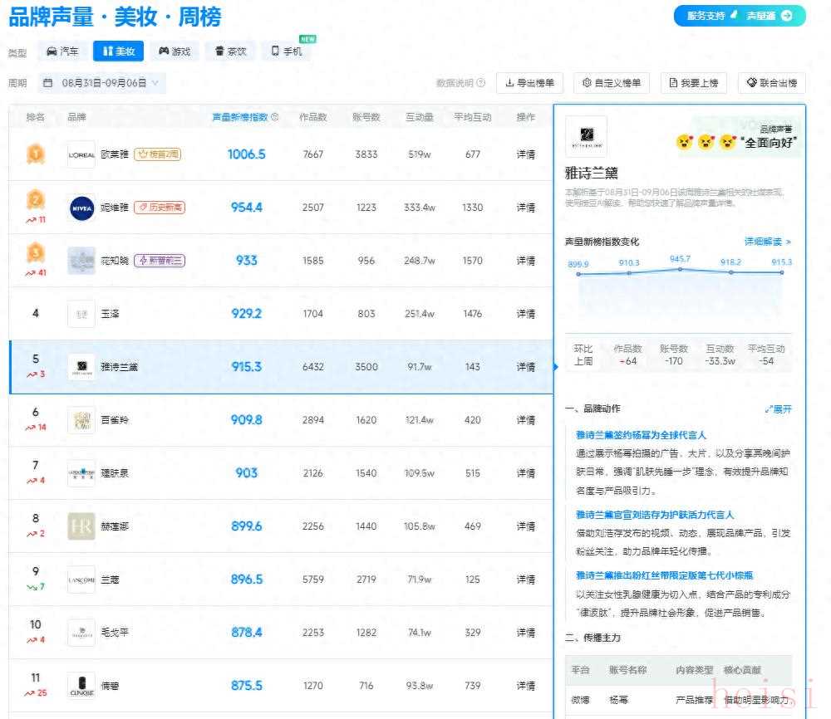Click the 雅诗兰黛 logo in ranking row
831x719 pixels.
click(81, 367)
